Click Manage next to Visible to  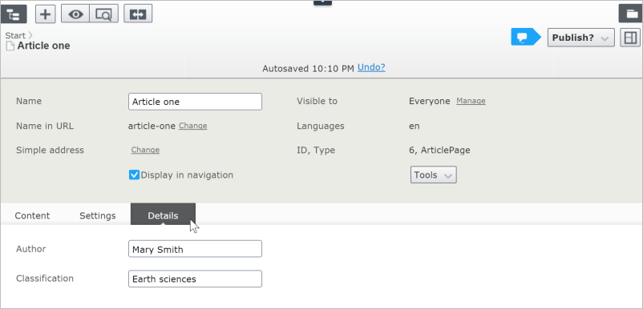(471, 101)
